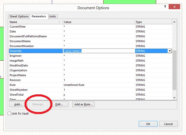Viewport: 186px width, 135px height.
Task: Switch to the Sheet Options tab
Action: pos(19,16)
